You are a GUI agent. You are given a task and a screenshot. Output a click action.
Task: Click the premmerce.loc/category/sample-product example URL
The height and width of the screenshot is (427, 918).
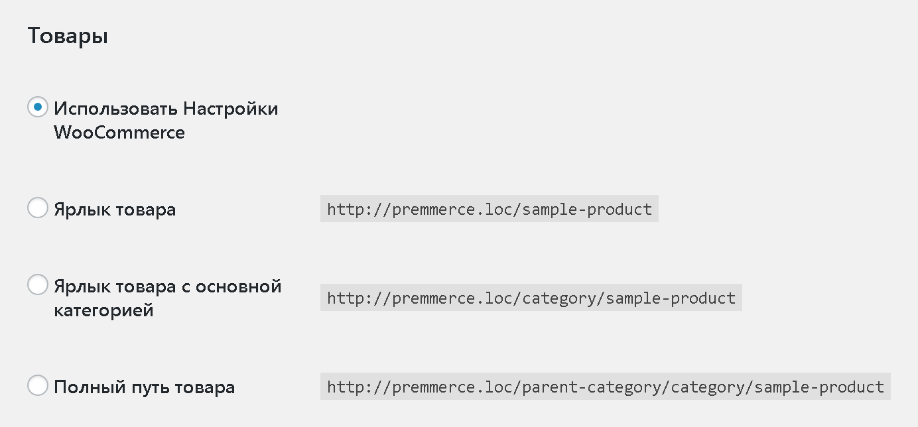pos(531,298)
